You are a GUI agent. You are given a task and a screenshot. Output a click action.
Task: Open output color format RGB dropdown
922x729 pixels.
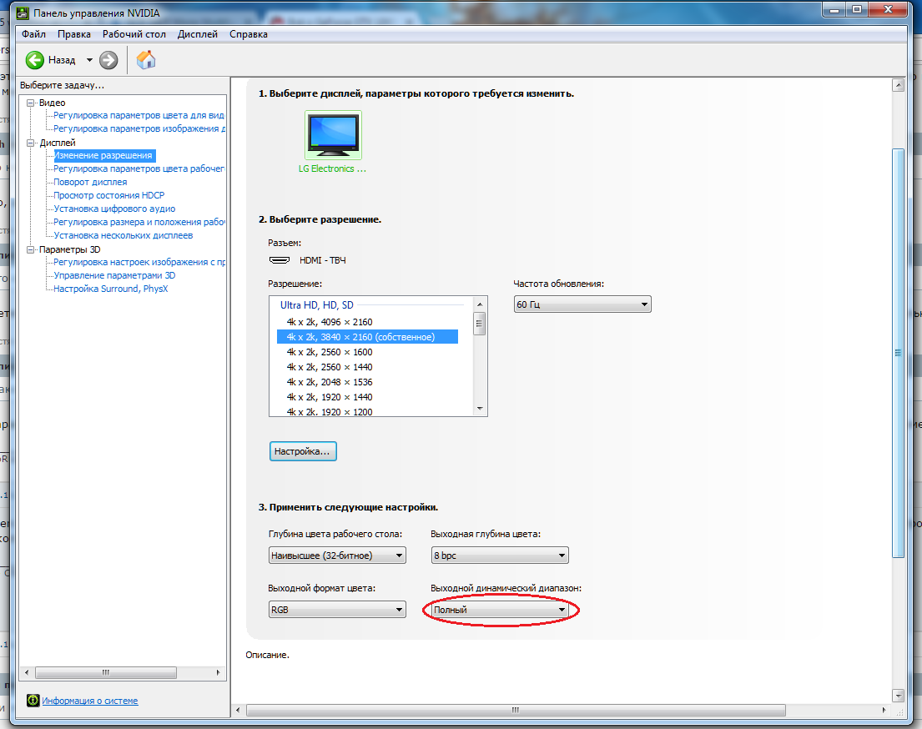[337, 610]
